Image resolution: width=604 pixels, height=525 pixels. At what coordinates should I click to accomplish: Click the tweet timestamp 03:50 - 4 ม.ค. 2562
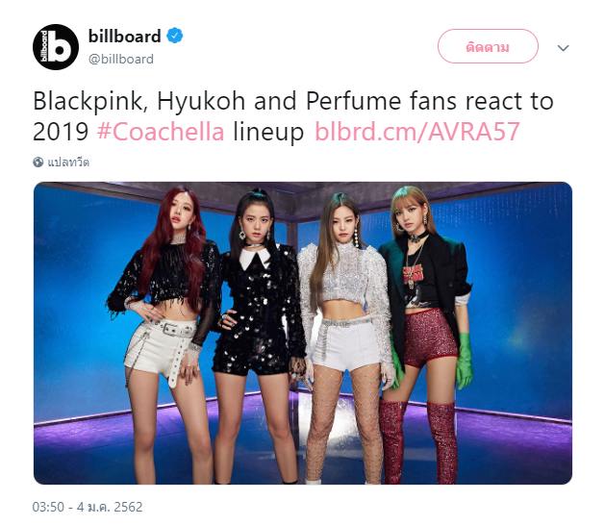pyautogui.click(x=88, y=507)
